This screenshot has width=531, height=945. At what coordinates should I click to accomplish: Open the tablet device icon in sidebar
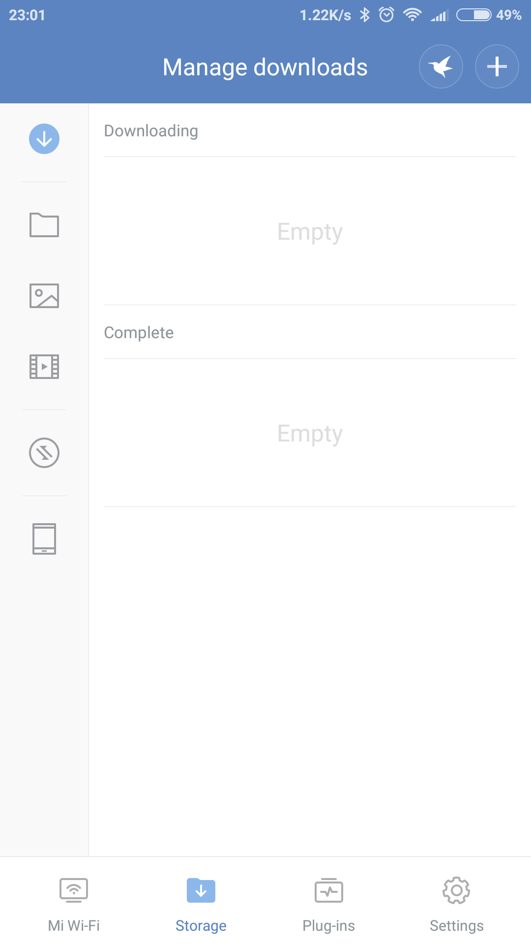tap(44, 539)
